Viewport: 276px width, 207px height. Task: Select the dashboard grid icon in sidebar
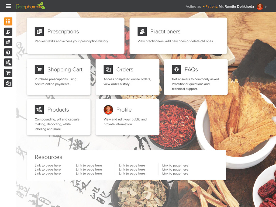click(8, 22)
